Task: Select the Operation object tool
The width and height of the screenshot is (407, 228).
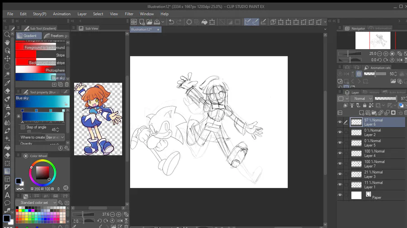Action: 7,50
